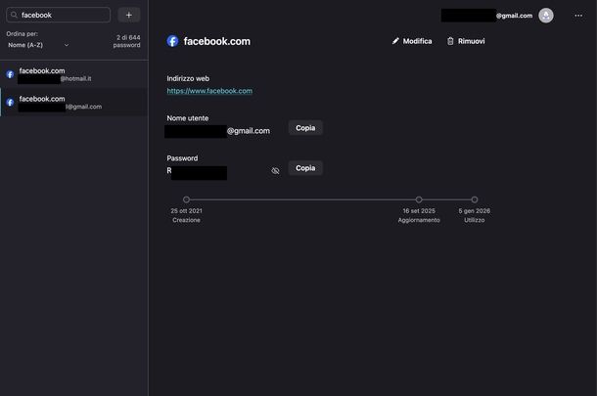Click the sort dropdown chevron arrow

pos(67,45)
